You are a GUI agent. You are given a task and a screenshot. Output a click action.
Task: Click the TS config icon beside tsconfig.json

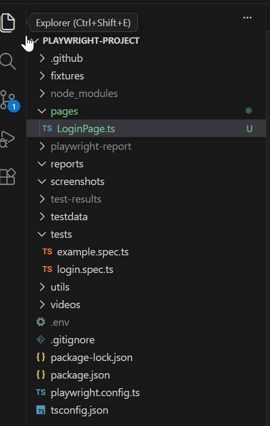[40, 410]
